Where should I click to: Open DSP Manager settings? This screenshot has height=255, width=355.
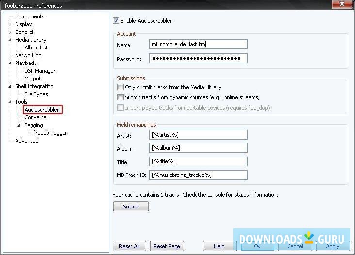pos(40,71)
